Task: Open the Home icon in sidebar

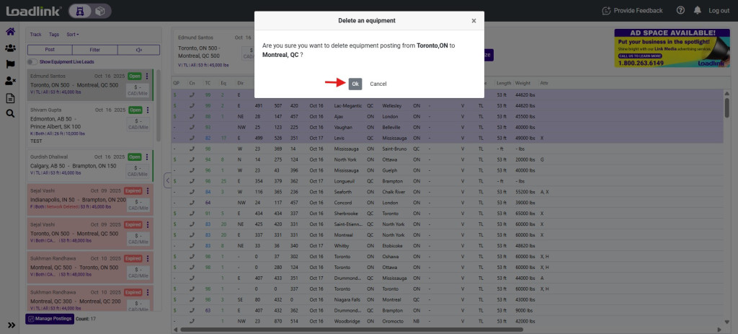Action: click(10, 32)
